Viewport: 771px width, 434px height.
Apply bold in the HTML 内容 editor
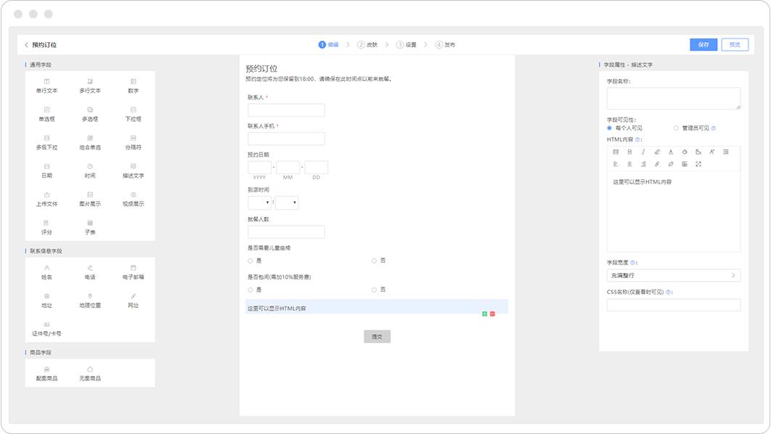click(630, 152)
